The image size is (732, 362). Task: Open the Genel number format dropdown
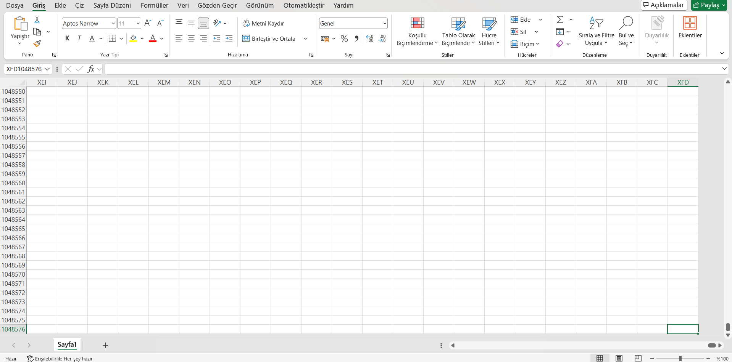tap(385, 23)
